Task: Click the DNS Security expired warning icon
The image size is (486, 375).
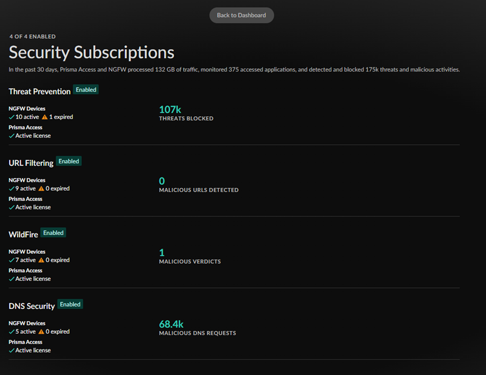Action: coord(41,332)
